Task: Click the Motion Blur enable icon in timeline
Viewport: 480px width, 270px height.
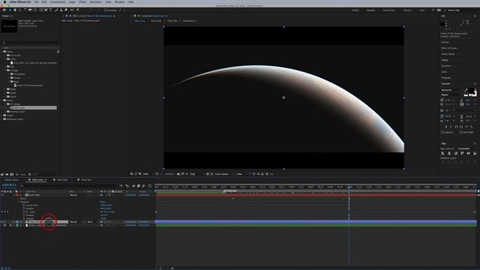Action: coord(143,186)
